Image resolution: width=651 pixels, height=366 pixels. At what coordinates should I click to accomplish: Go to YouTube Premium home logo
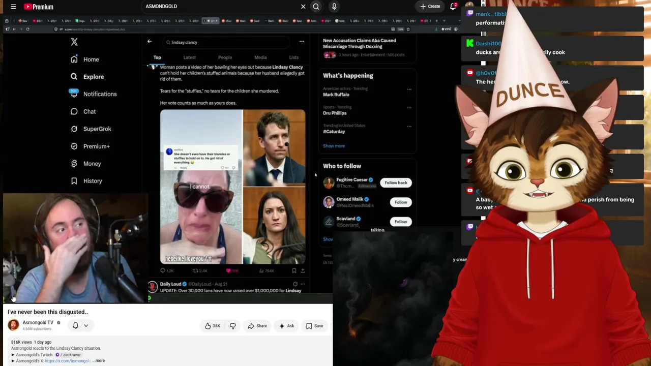(x=38, y=7)
